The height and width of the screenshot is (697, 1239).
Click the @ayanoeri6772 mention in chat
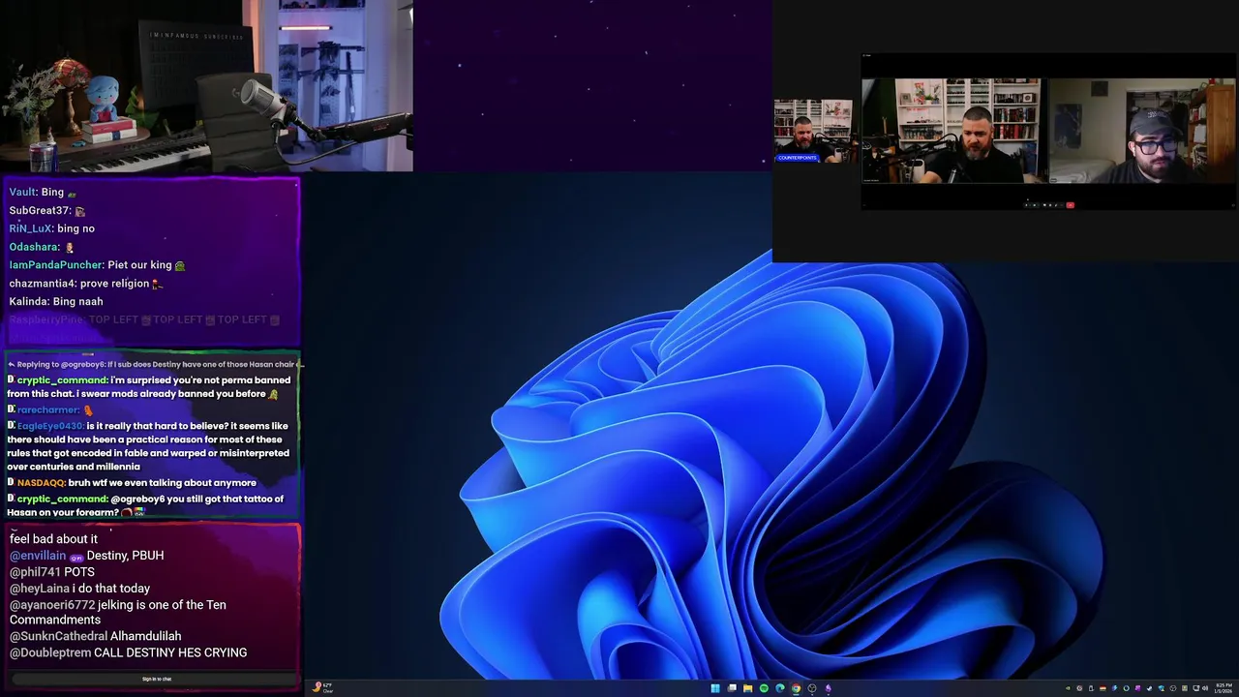click(x=52, y=605)
